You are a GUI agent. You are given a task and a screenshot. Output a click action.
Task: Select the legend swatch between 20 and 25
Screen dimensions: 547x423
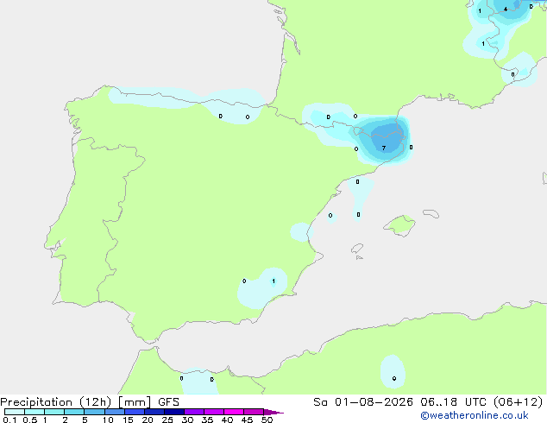(154, 412)
